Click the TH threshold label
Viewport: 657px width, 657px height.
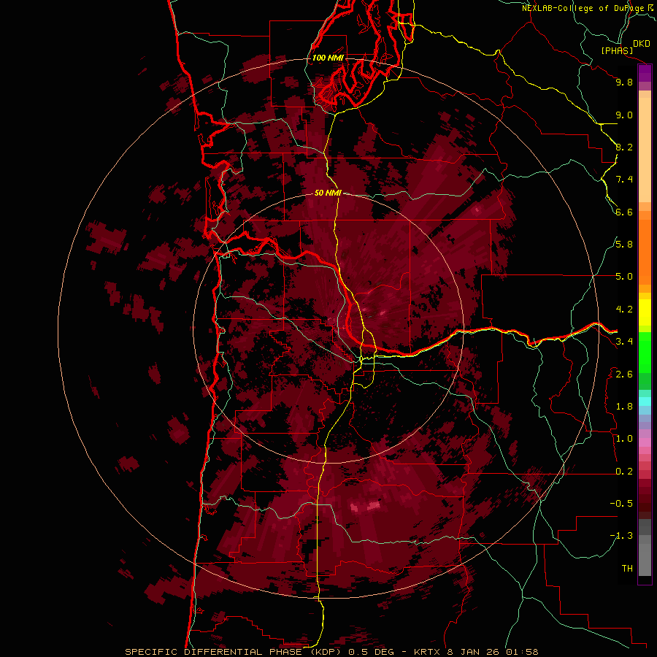[627, 569]
